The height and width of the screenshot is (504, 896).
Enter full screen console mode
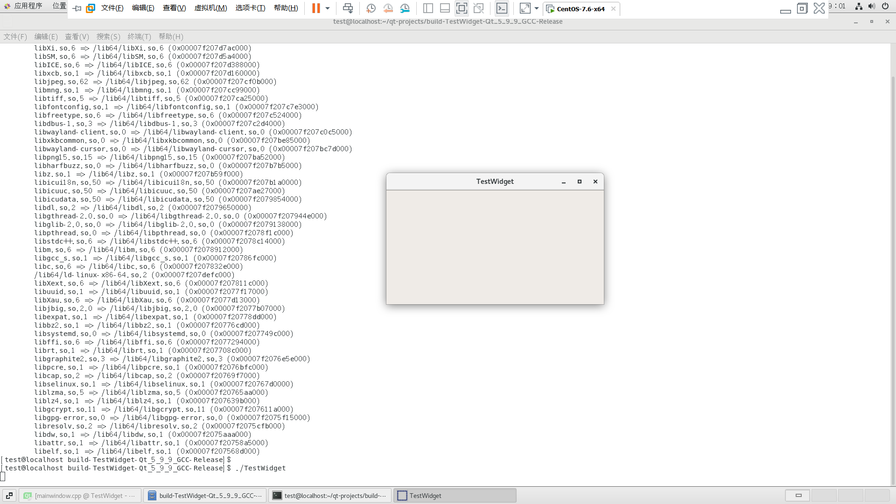(x=462, y=8)
